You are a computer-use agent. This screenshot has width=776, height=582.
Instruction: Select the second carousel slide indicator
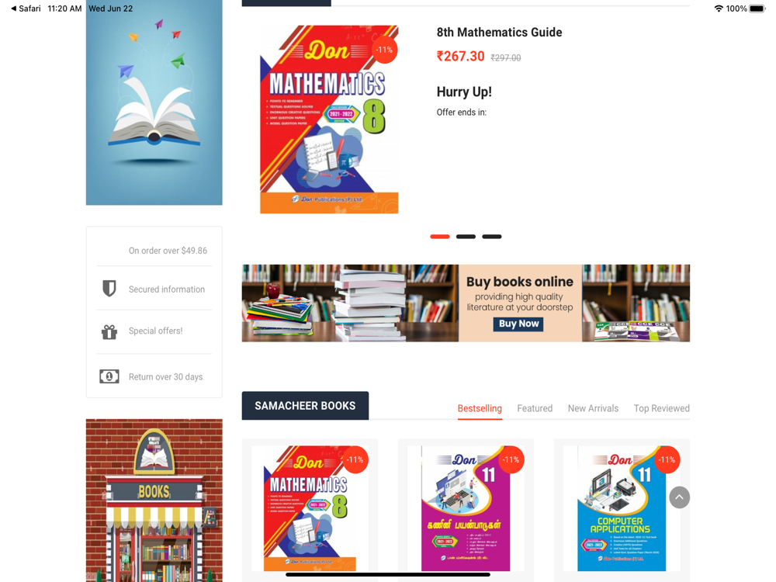(x=466, y=237)
